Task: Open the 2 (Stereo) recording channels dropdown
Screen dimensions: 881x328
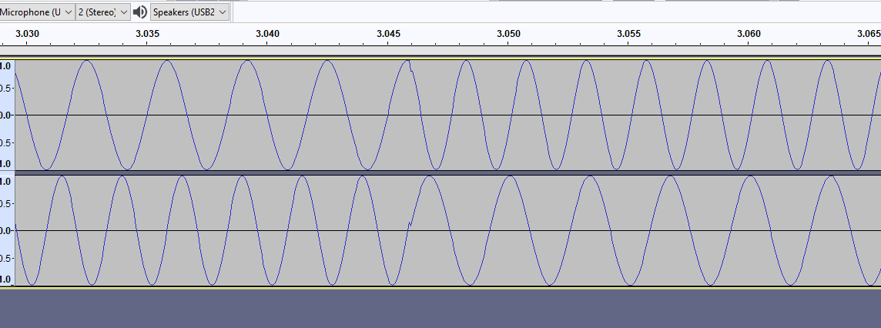Action: [x=103, y=12]
